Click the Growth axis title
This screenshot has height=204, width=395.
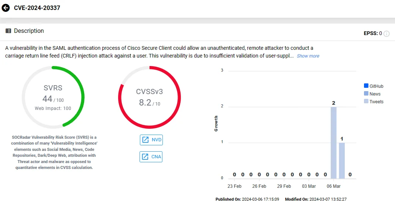click(216, 124)
